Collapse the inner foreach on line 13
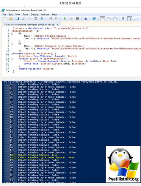The height and width of the screenshot is (186, 141). click(x=12, y=59)
